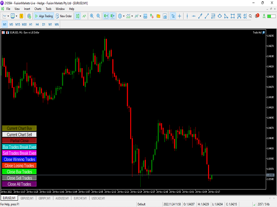Select the trendline drawing tool
Viewport: 277px width, 207px height.
pos(200,16)
